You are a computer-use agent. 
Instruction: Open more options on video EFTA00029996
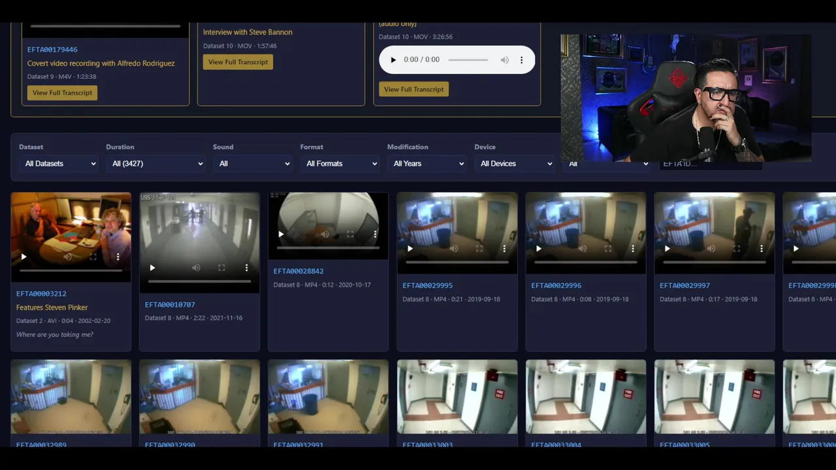(x=633, y=249)
